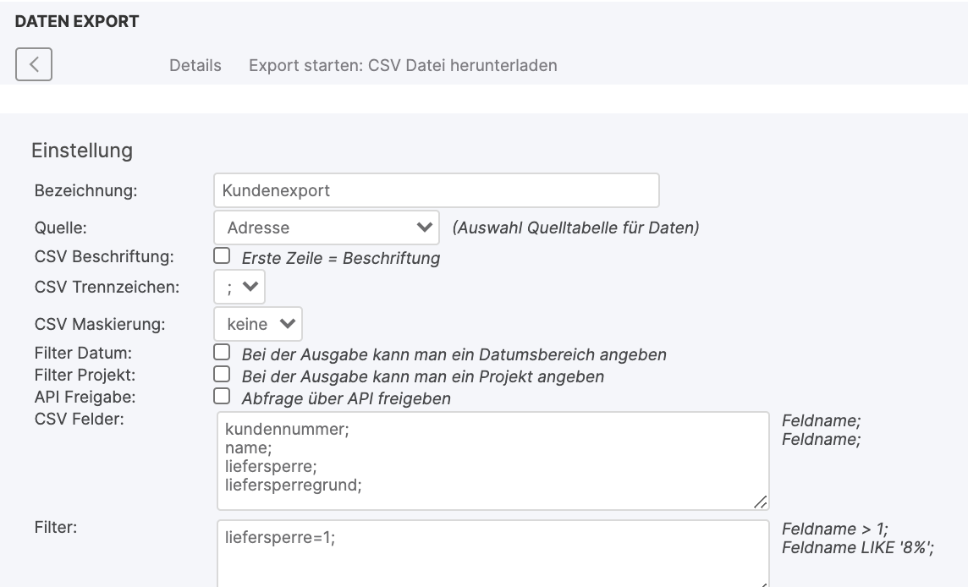Click the DATEN EXPORT page heading
Image resolution: width=968 pixels, height=587 pixels.
click(77, 23)
